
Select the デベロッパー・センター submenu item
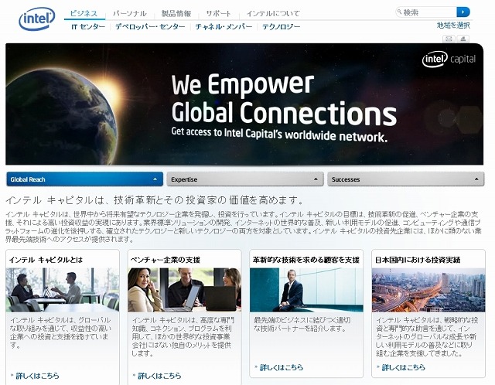pyautogui.click(x=150, y=27)
